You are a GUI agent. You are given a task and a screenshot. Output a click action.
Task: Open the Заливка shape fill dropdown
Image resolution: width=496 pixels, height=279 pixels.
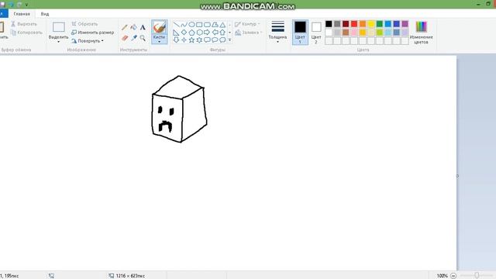click(x=249, y=33)
